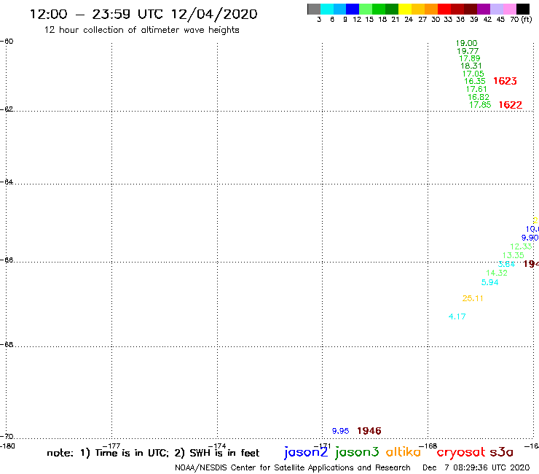Select the wave height value 16.82
The width and height of the screenshot is (539, 474).
click(478, 97)
